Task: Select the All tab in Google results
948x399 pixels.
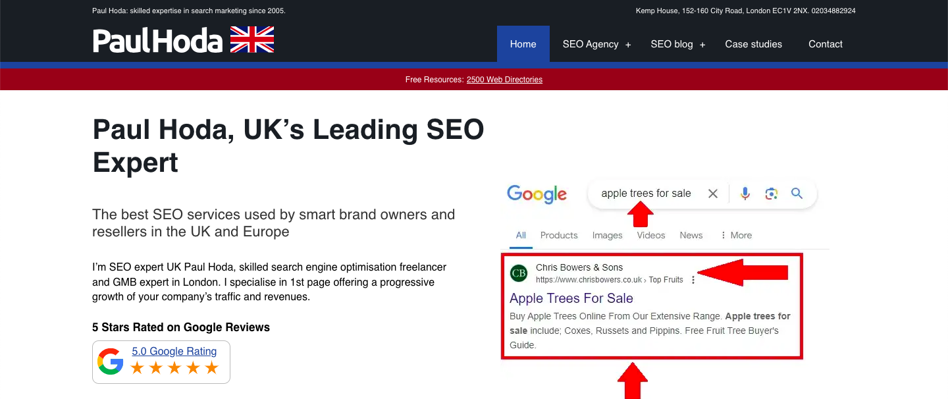Action: coord(521,235)
